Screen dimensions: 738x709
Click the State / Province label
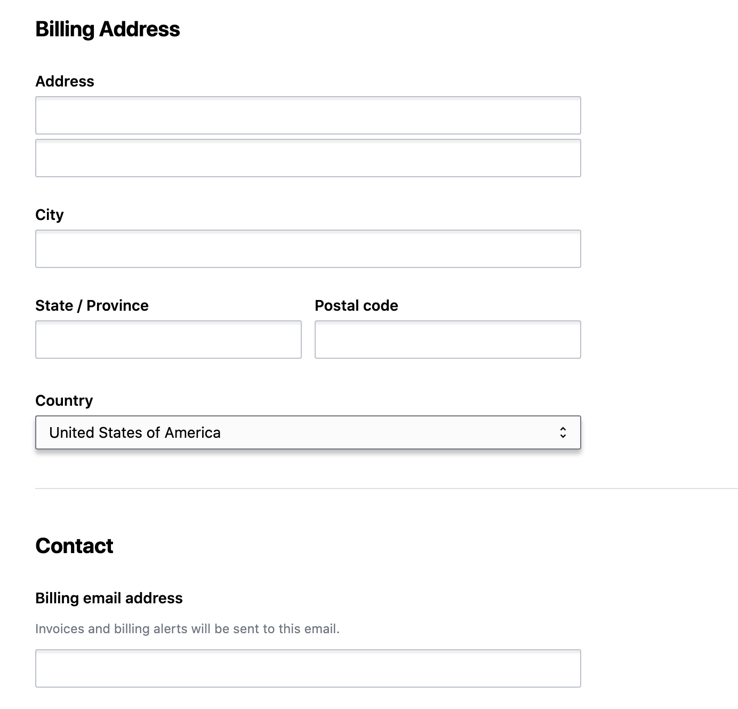click(92, 305)
